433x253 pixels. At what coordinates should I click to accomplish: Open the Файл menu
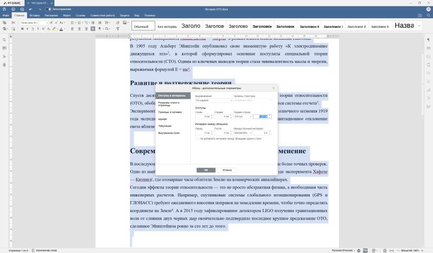pos(6,16)
